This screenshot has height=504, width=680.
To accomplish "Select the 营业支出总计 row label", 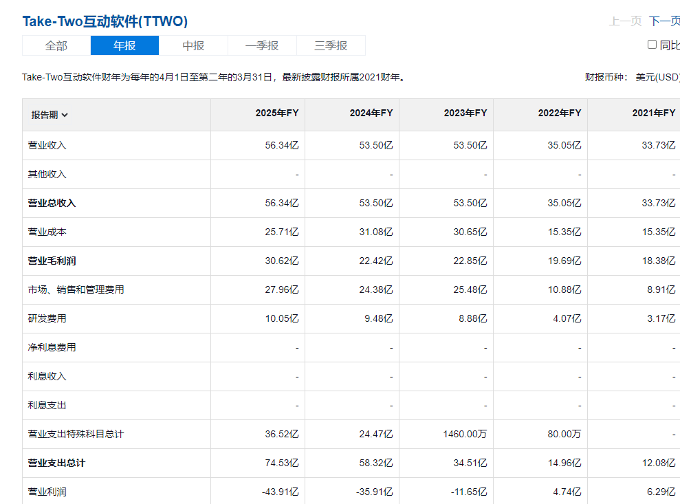I will [x=56, y=463].
